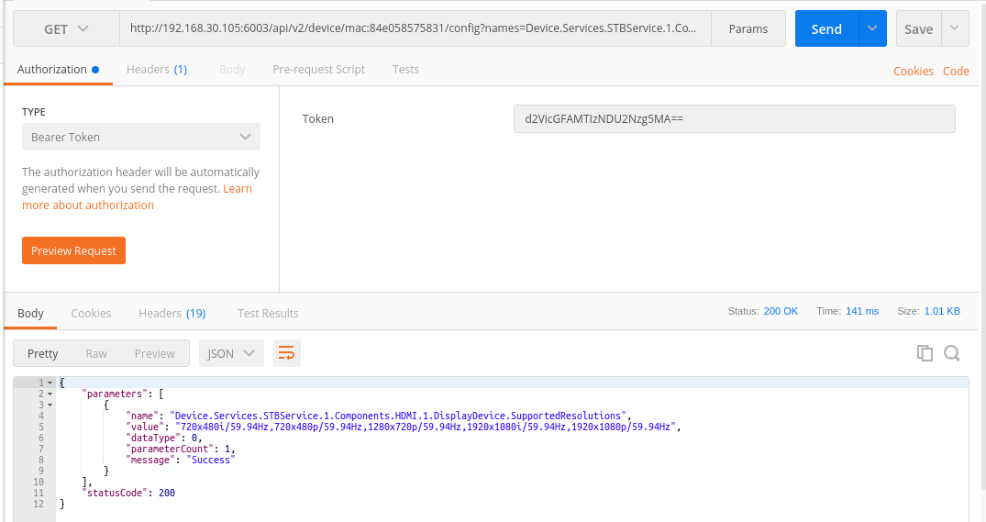Expand the Send button dropdown arrow
This screenshot has height=522, width=986.
click(x=871, y=28)
